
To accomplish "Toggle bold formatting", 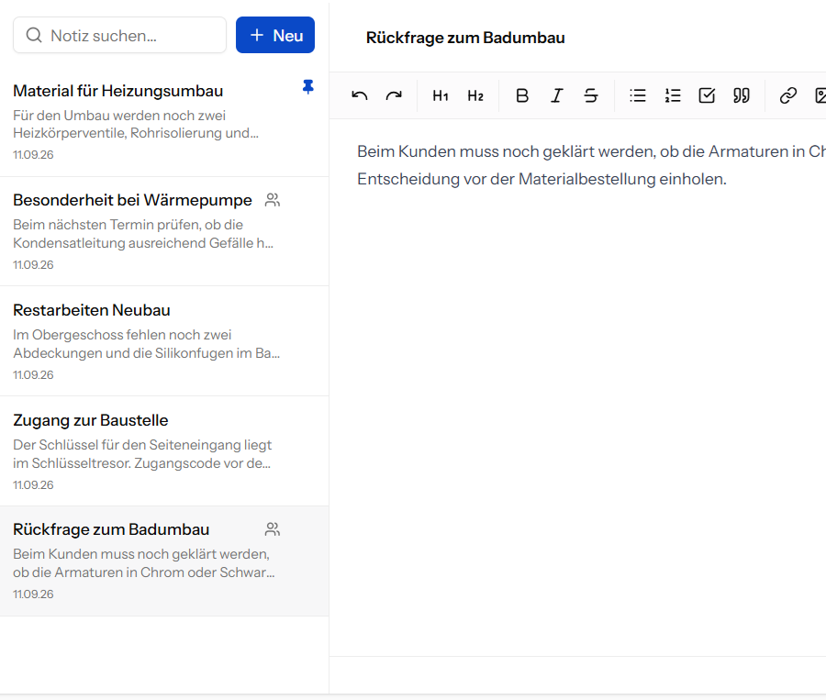I will pyautogui.click(x=522, y=95).
